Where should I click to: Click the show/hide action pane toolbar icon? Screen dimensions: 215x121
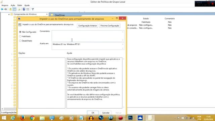[28, 9]
